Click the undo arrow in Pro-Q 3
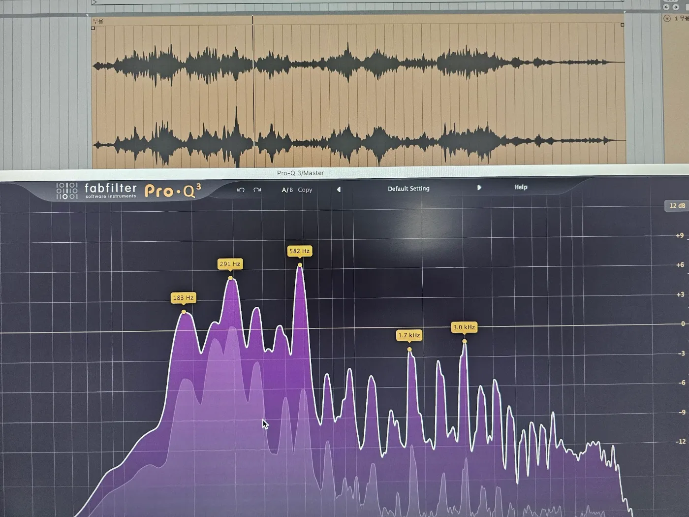The width and height of the screenshot is (689, 517). 241,190
